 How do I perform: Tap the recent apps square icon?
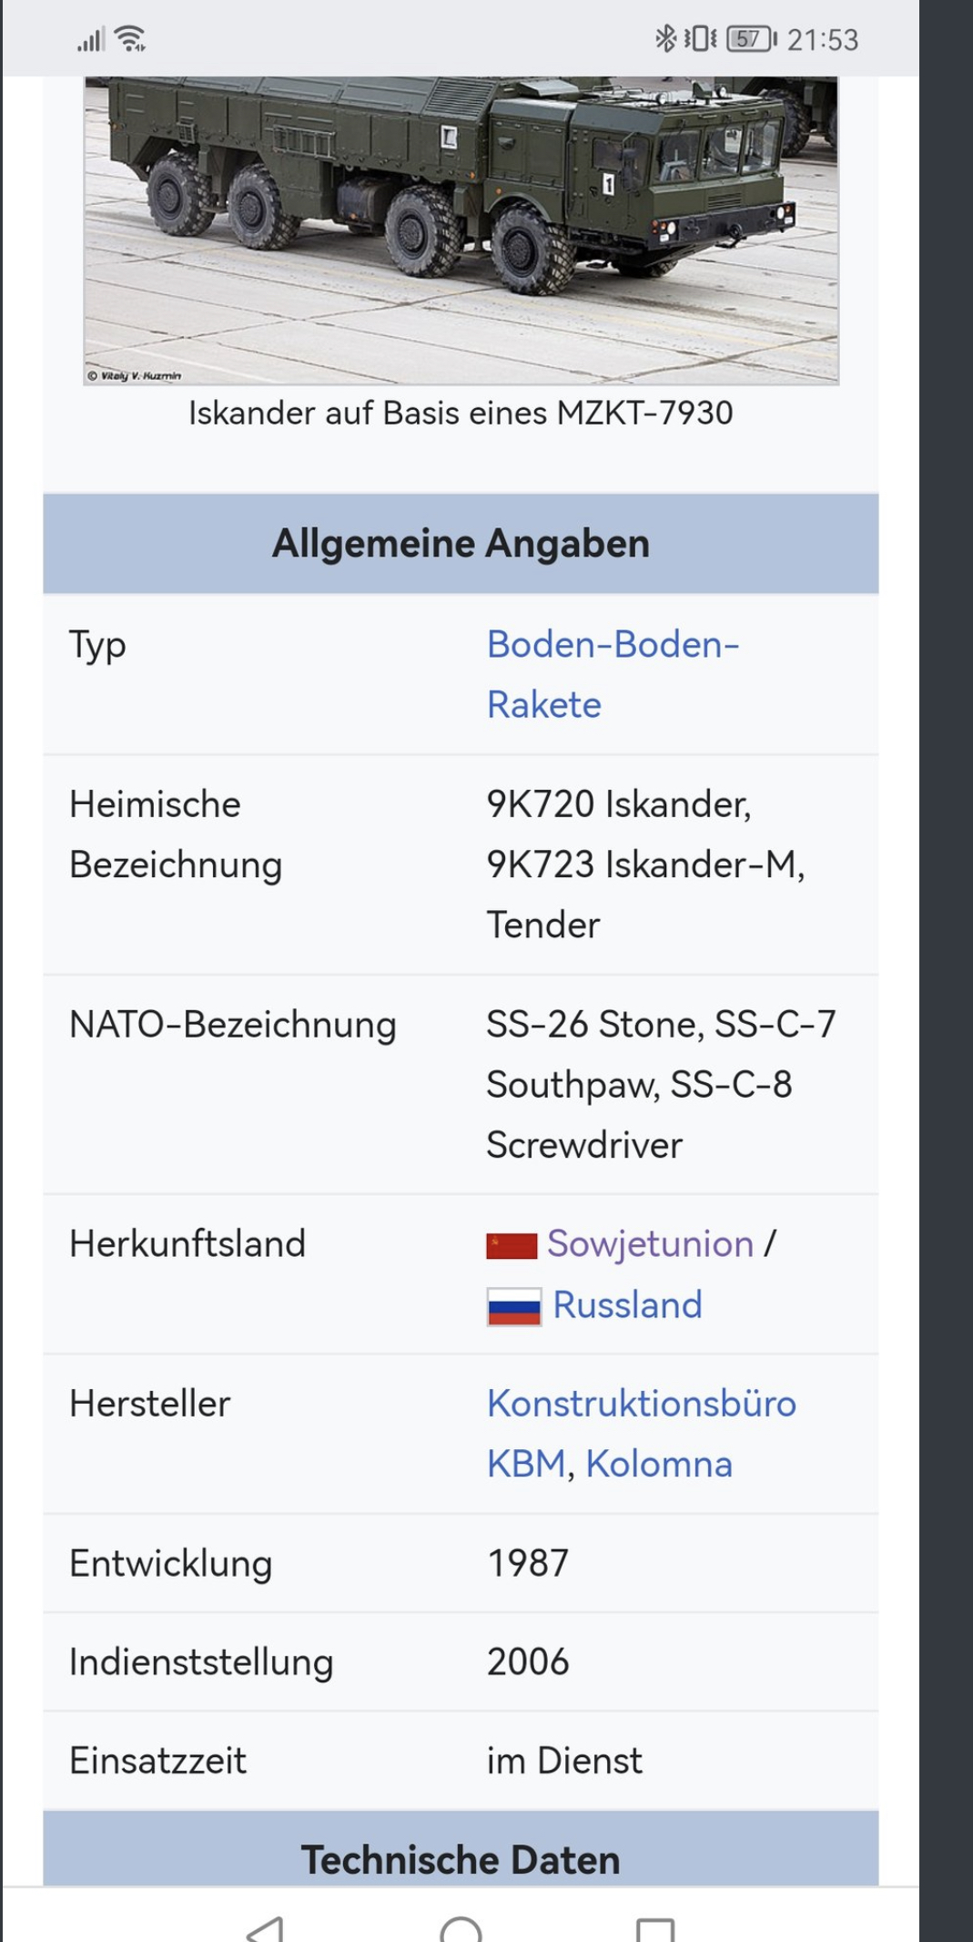coord(655,1929)
